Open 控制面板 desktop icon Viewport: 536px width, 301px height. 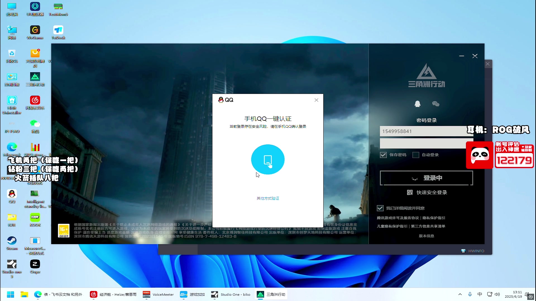click(x=12, y=79)
